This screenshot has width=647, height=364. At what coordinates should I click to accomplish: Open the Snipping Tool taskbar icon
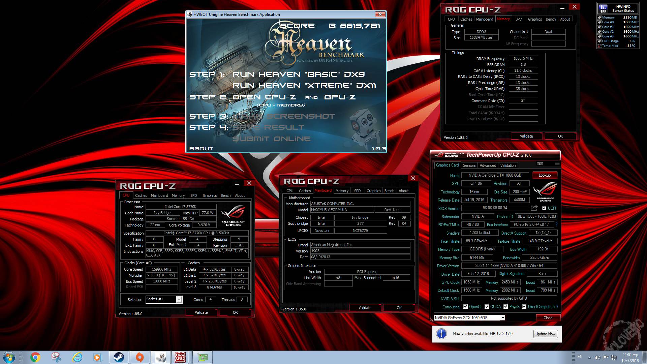tap(56, 357)
